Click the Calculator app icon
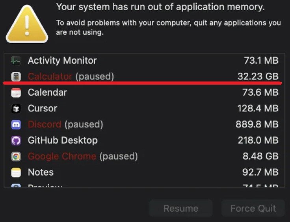Image resolution: width=290 pixels, height=222 pixels. tap(16, 76)
